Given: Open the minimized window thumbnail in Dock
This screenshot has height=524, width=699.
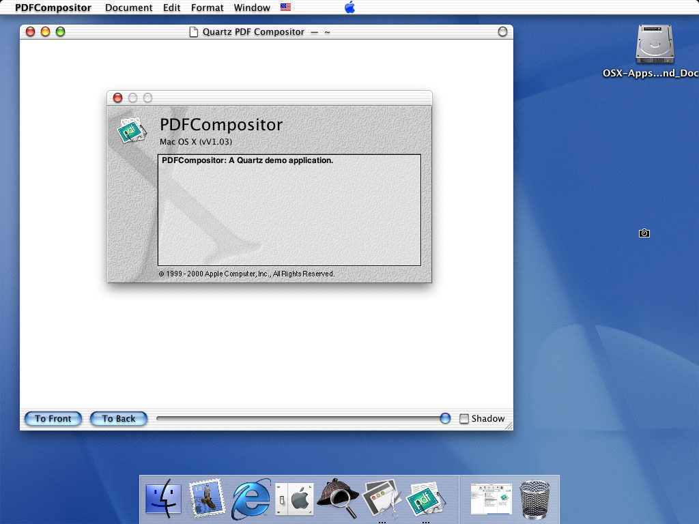Looking at the screenshot, I should (491, 499).
